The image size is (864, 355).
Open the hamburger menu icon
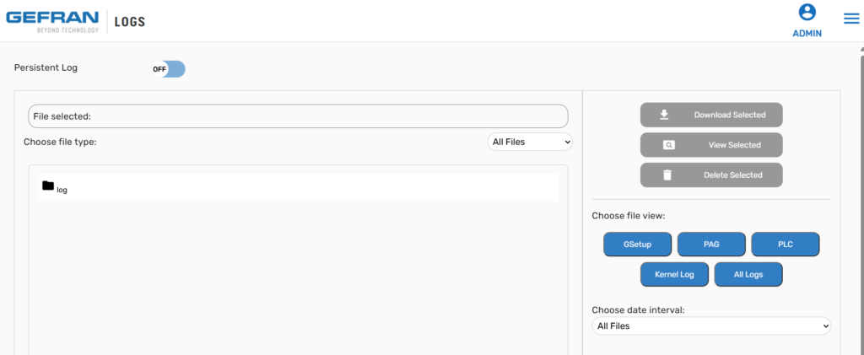851,19
